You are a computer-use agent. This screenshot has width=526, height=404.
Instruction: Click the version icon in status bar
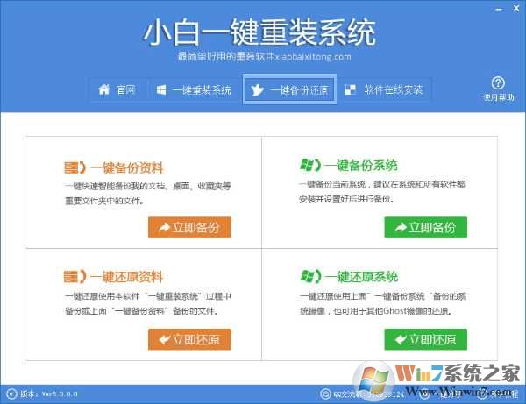pos(11,393)
